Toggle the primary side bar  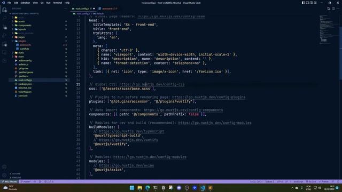pos(304,3)
